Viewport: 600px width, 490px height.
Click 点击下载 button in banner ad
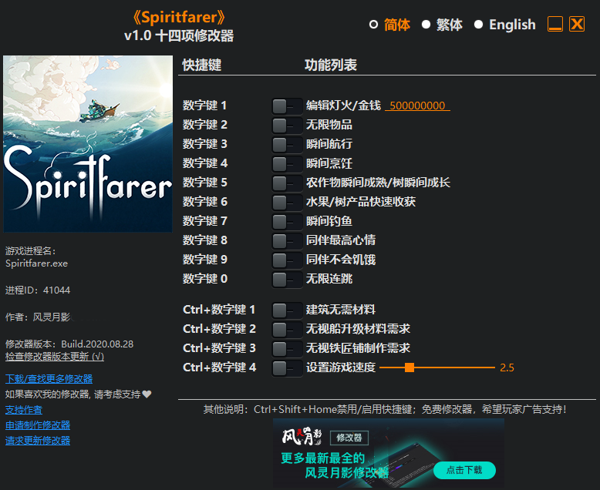coord(464,469)
